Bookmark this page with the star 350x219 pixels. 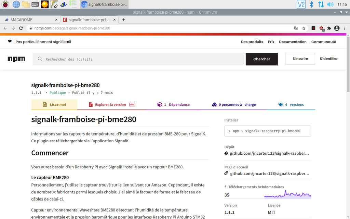point(304,28)
